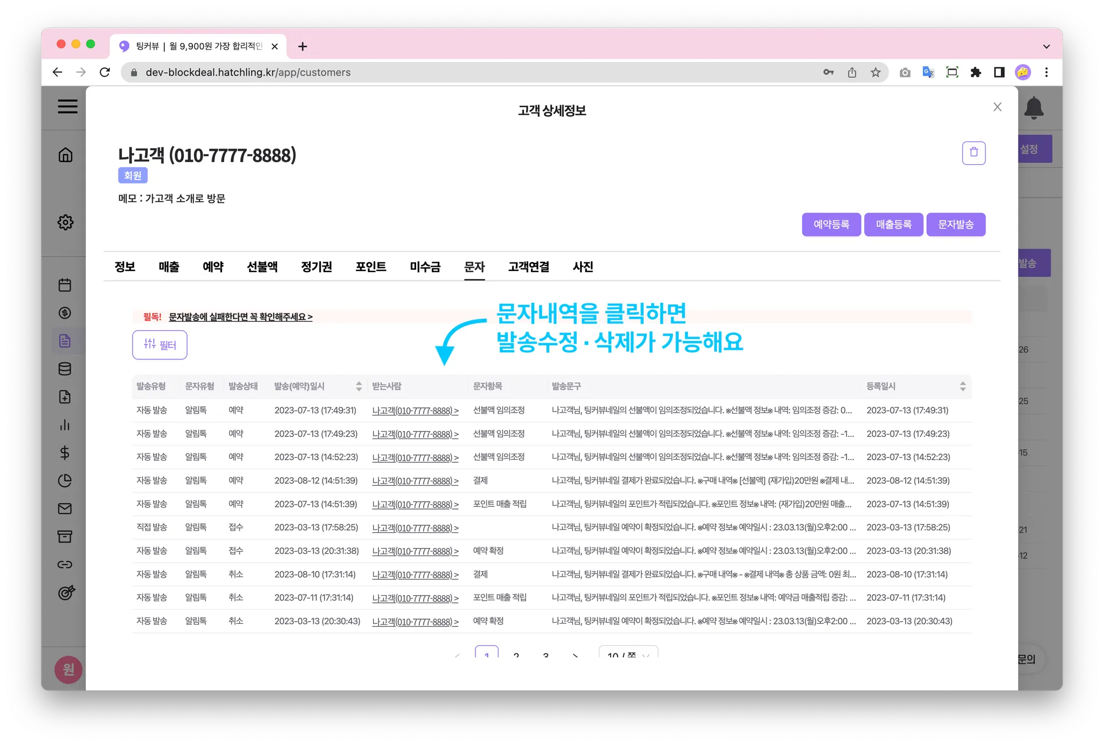Bookmark page with star icon
1104x745 pixels.
pos(875,72)
